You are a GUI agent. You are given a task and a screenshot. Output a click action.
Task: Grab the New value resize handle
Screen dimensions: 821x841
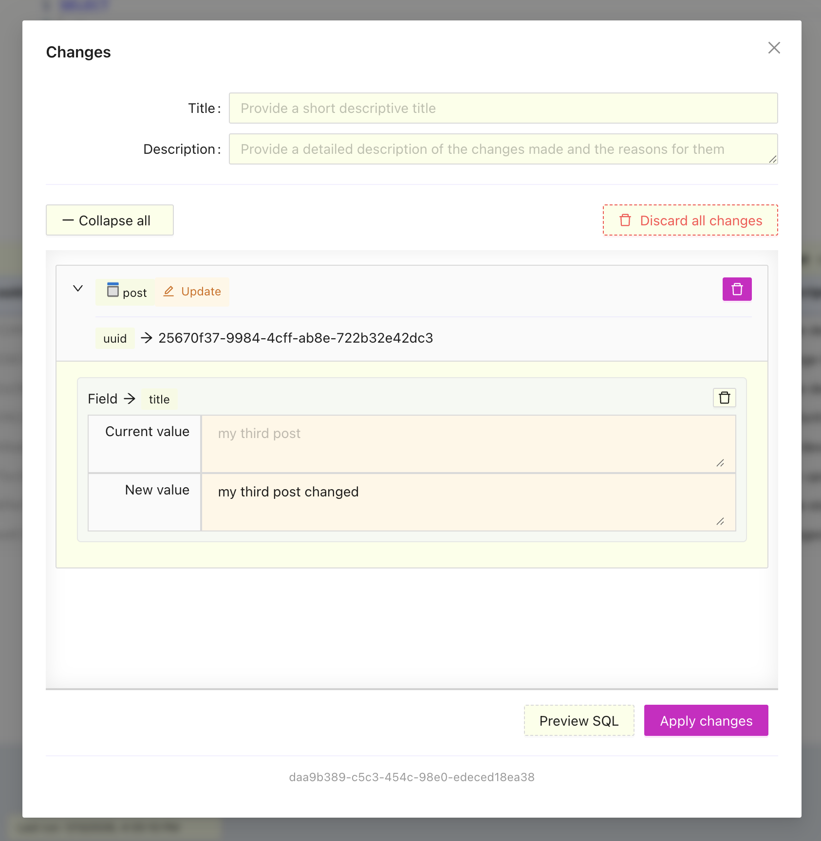coord(720,522)
